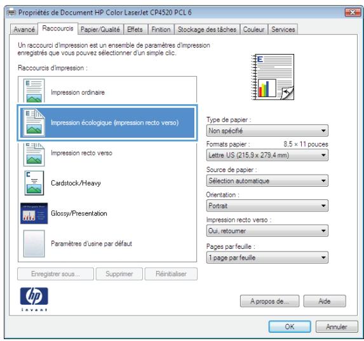Go to the Finition tab
The image size is (364, 341).
(x=161, y=29)
